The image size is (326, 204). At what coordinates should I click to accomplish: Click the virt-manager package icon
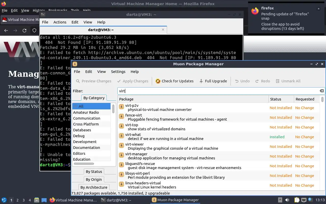tap(121, 155)
